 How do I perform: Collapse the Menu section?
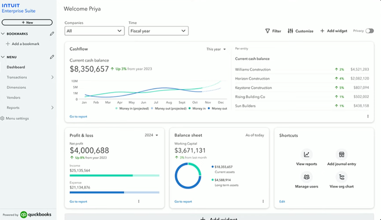pyautogui.click(x=3, y=57)
